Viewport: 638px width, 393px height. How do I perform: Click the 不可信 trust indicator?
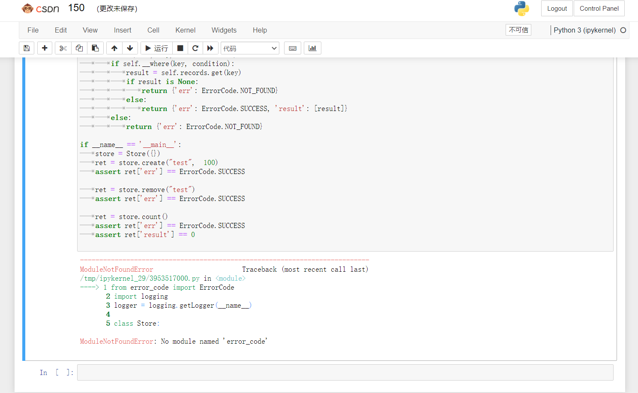point(518,30)
